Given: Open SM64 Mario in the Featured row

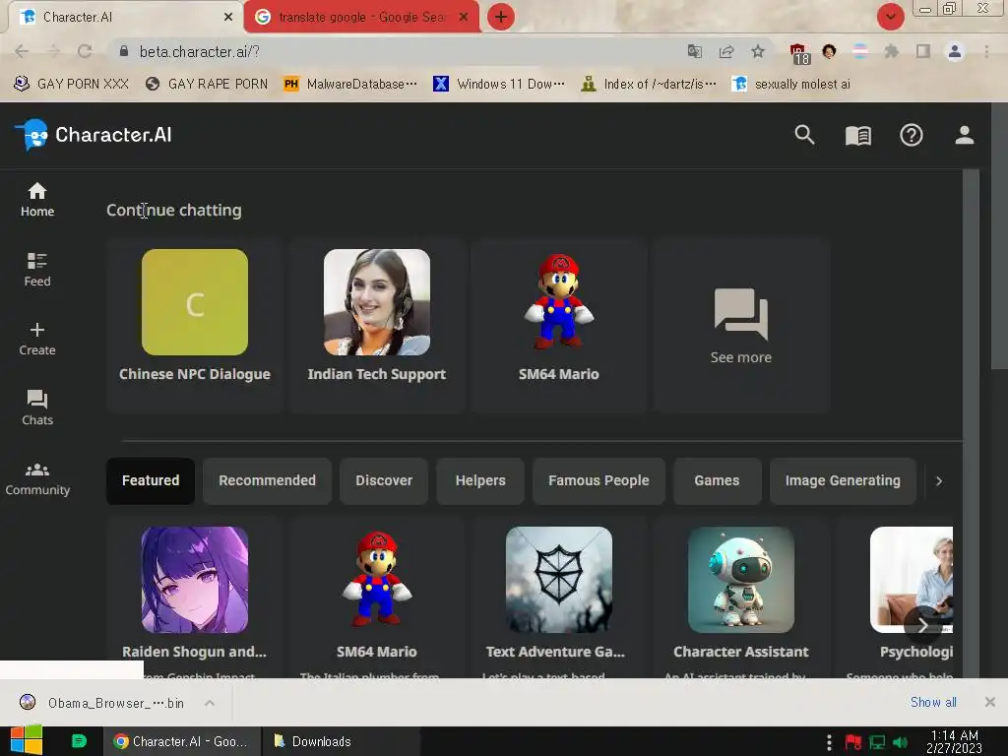Looking at the screenshot, I should pos(377,598).
